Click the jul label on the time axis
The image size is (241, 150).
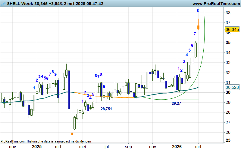106,147
